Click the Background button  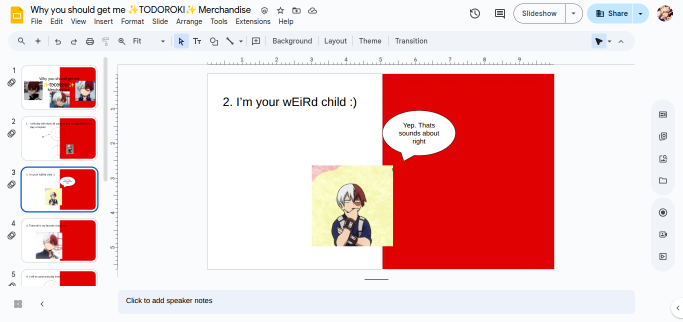(x=292, y=41)
